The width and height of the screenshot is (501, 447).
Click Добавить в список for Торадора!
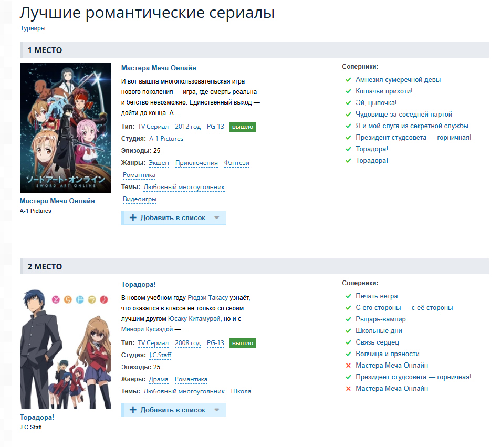coord(173,410)
